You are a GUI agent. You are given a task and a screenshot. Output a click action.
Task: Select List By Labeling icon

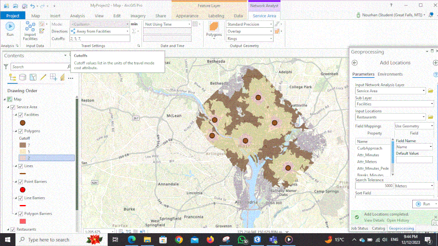tap(62, 77)
